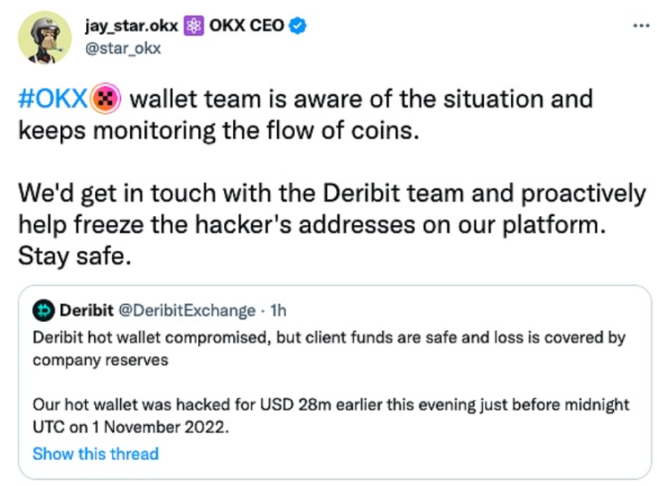Click the @star_okx handle
The image size is (657, 486).
pos(123,48)
